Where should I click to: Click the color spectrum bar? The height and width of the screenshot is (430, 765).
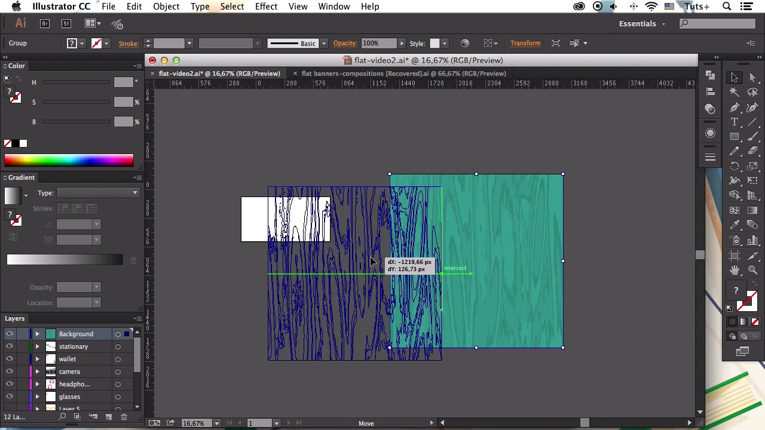69,160
